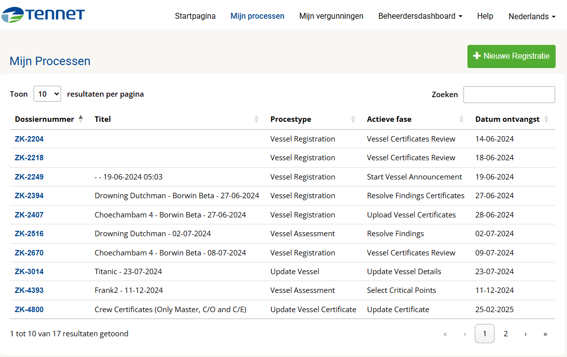Go to Mijn vergunningen

[331, 16]
